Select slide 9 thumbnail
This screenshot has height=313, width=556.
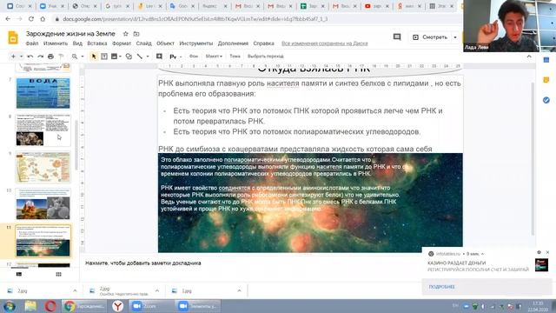(43, 168)
